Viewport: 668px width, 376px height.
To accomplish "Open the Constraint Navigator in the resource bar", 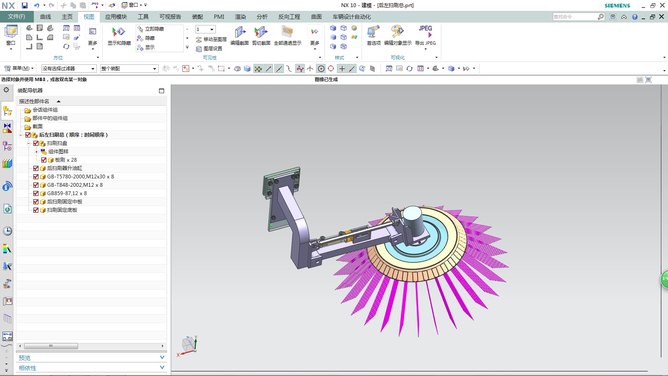I will point(8,128).
